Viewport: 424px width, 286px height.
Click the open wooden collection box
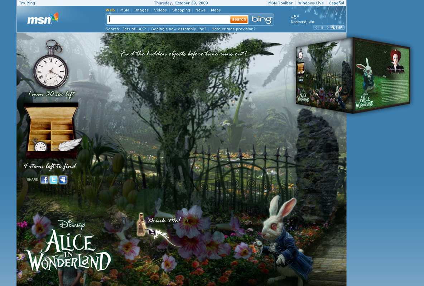tap(51, 130)
